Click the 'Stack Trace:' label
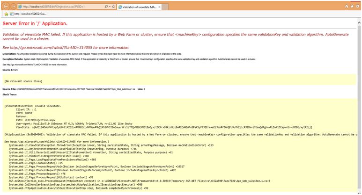Image resolution: width=362 pixels, height=195 pixels. (x=10, y=94)
